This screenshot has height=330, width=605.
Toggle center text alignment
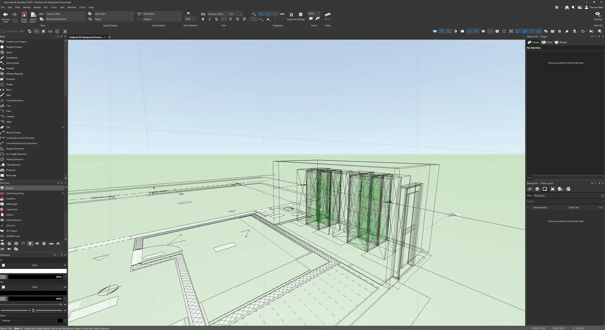tap(230, 19)
